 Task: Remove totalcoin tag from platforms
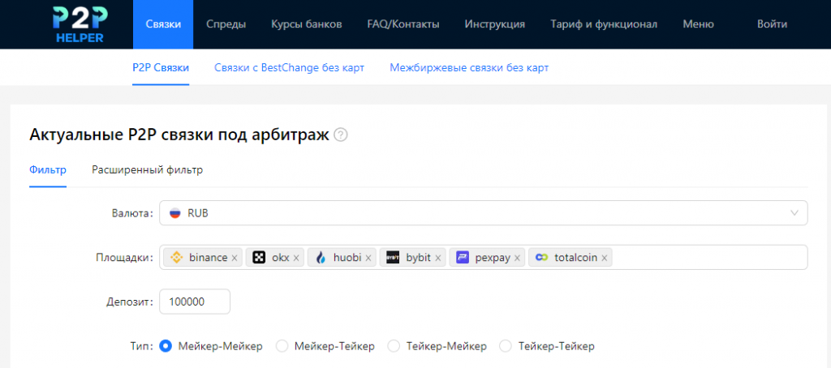[605, 258]
